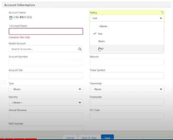Click the Cancel button
This screenshot has height=140, width=173.
(70, 138)
